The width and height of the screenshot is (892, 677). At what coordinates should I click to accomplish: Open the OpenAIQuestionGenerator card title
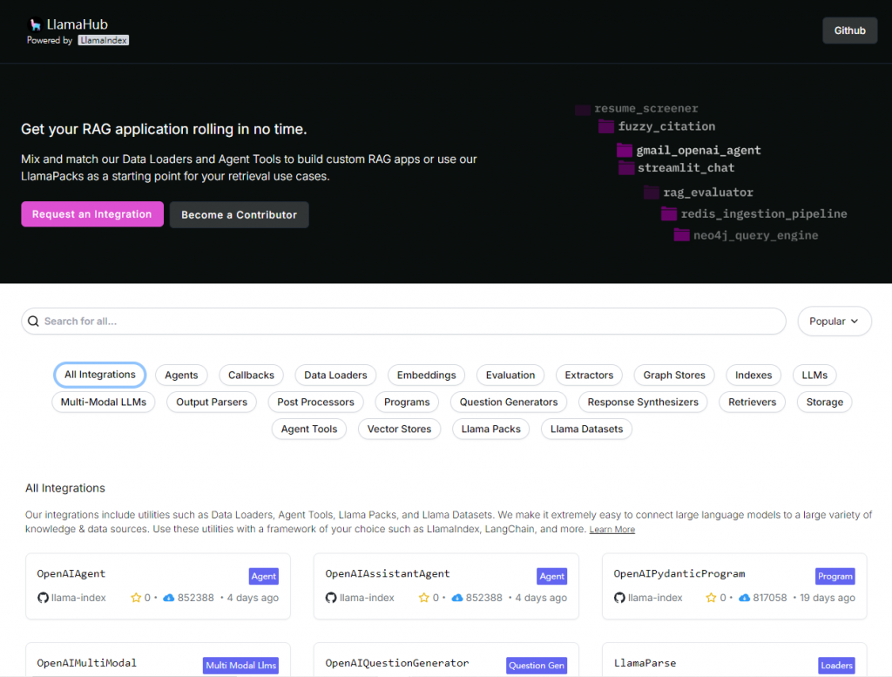[x=397, y=663]
